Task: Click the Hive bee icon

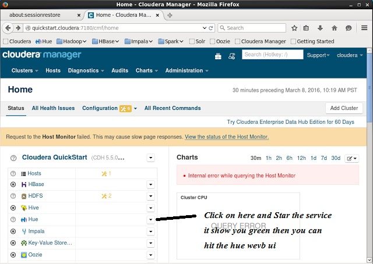Action: click(23, 208)
